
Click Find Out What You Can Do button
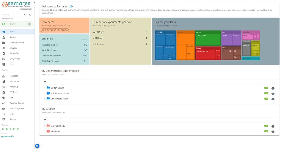coord(55,30)
